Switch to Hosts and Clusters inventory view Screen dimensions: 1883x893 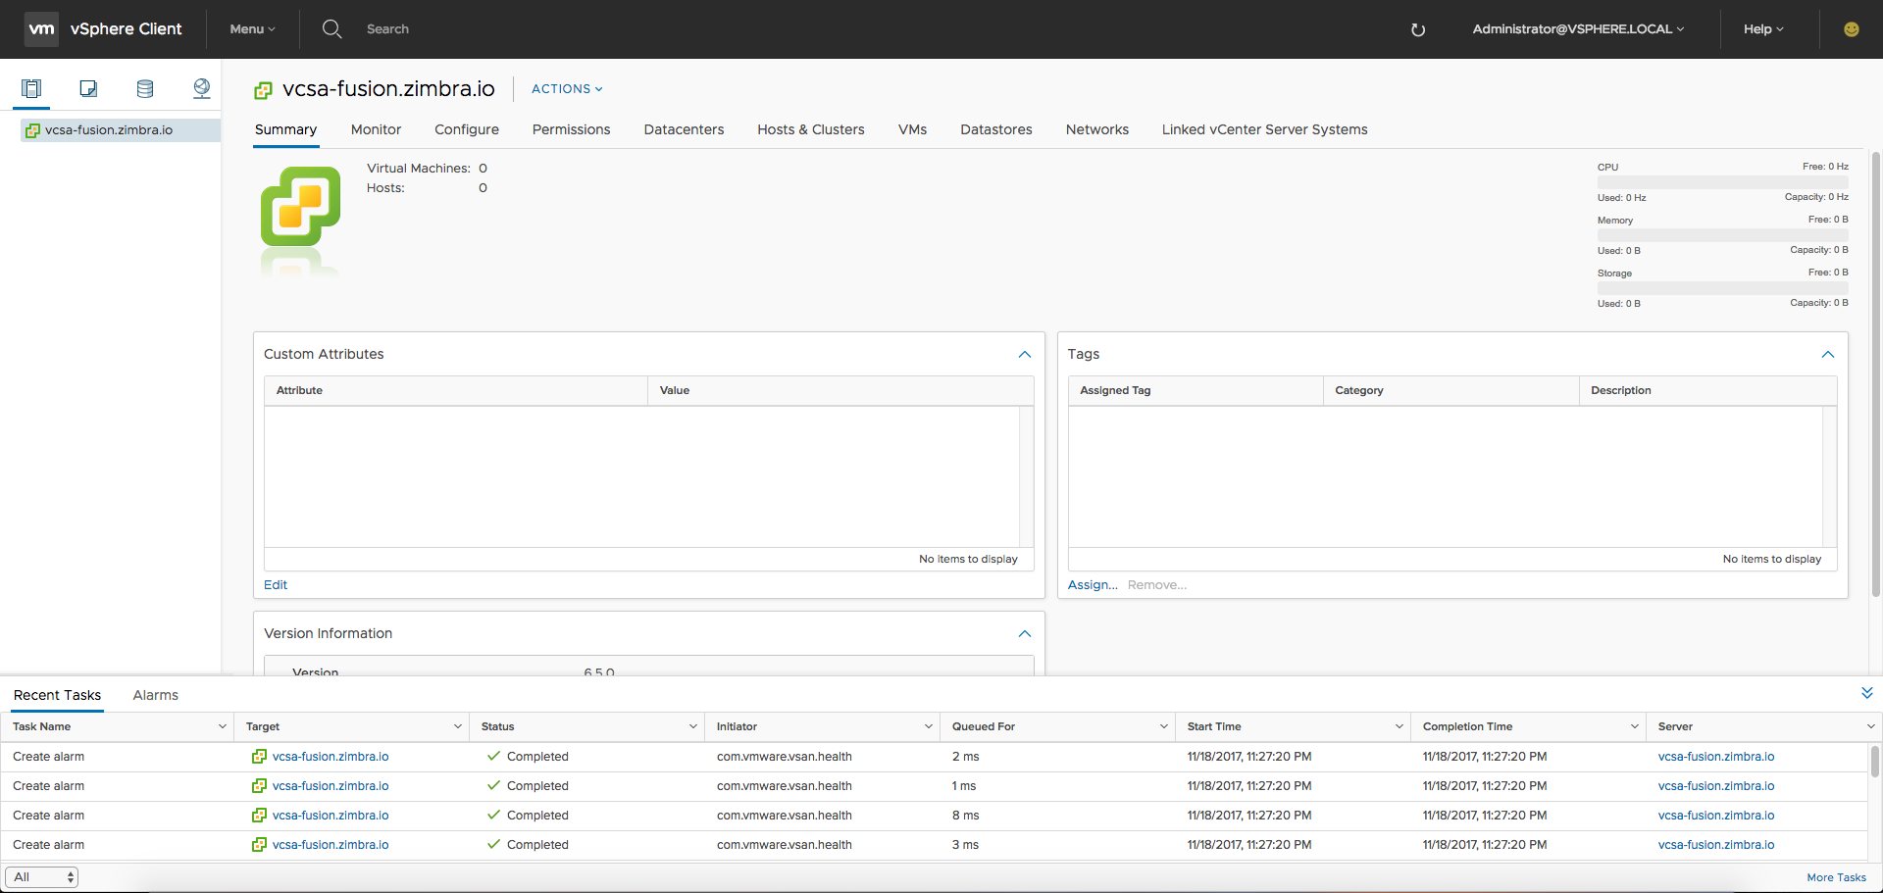tap(31, 89)
